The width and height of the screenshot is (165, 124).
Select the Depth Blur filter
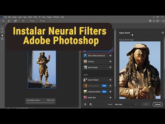pyautogui.click(x=98, y=97)
